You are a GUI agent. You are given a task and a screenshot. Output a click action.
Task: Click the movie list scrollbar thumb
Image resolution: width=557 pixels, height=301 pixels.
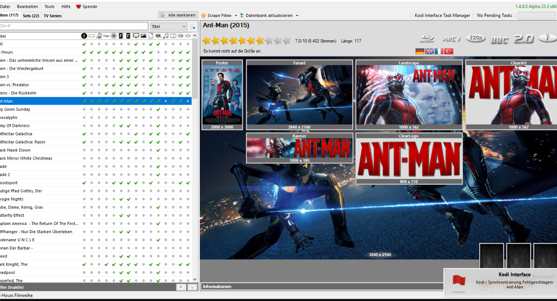[x=195, y=69]
